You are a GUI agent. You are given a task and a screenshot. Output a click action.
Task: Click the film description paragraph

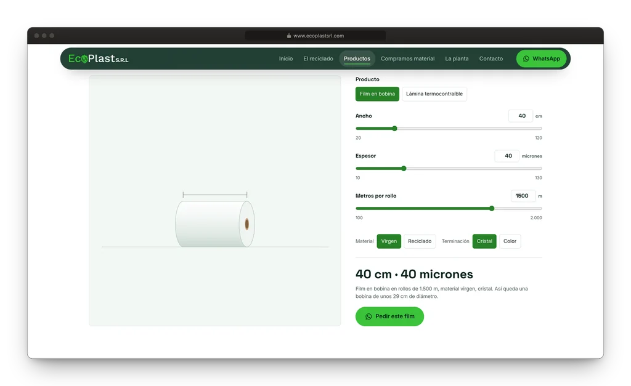[441, 292]
